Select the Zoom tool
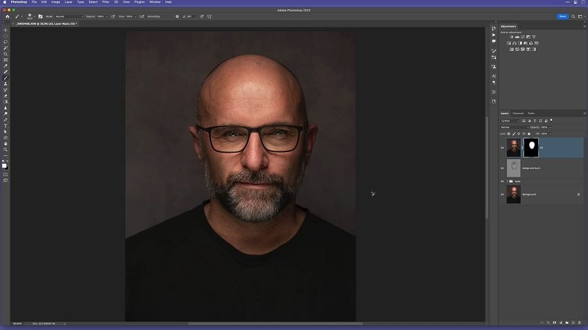The height and width of the screenshot is (330, 588). tap(6, 149)
